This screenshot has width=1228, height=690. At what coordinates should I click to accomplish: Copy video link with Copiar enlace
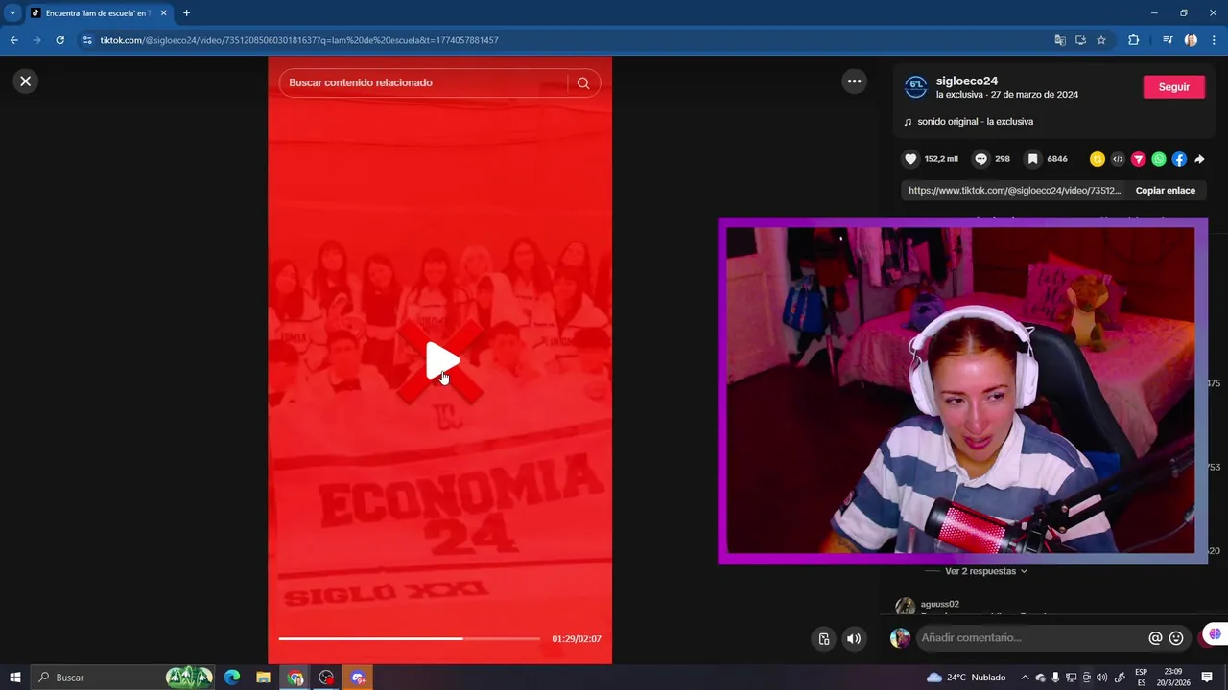[1165, 191]
